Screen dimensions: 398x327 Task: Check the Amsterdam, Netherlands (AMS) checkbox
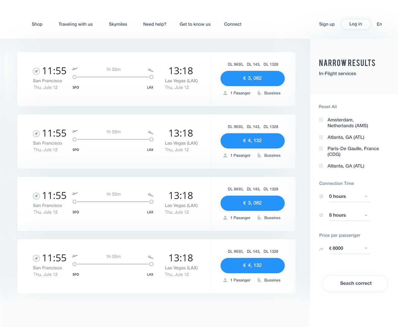click(x=321, y=120)
